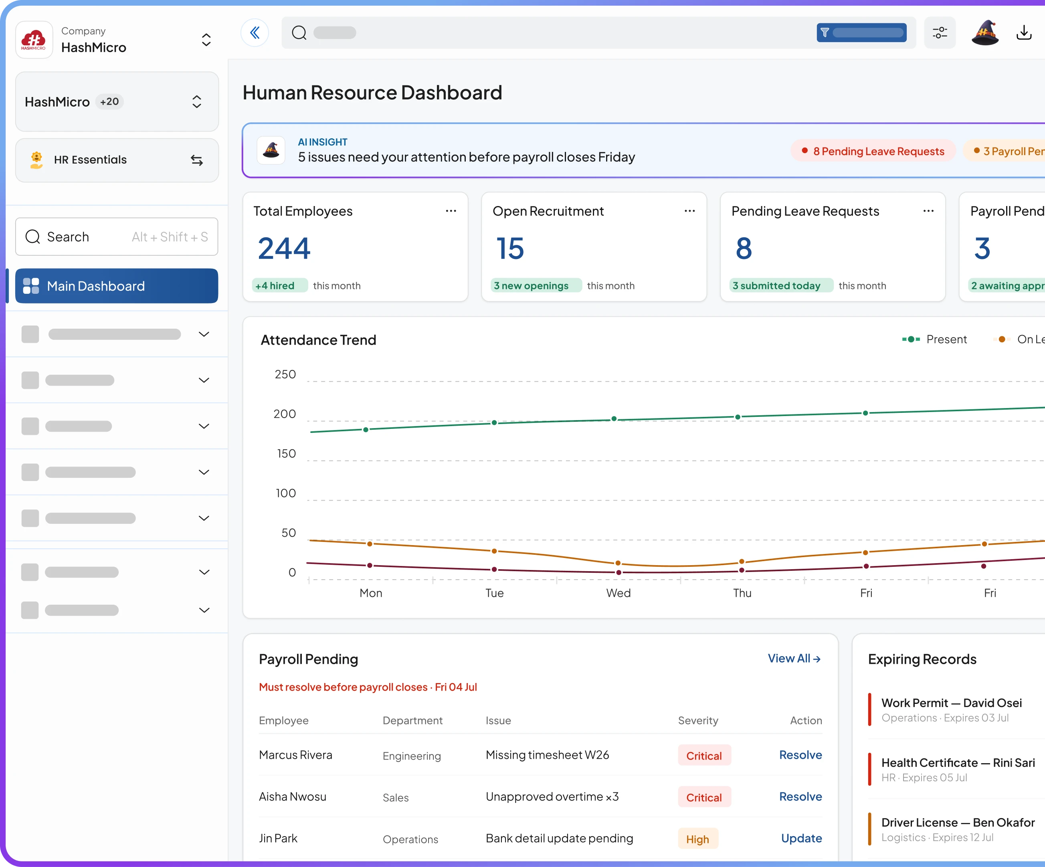Click Resolve for Aisha Nwosu
The width and height of the screenshot is (1045, 867).
[800, 797]
